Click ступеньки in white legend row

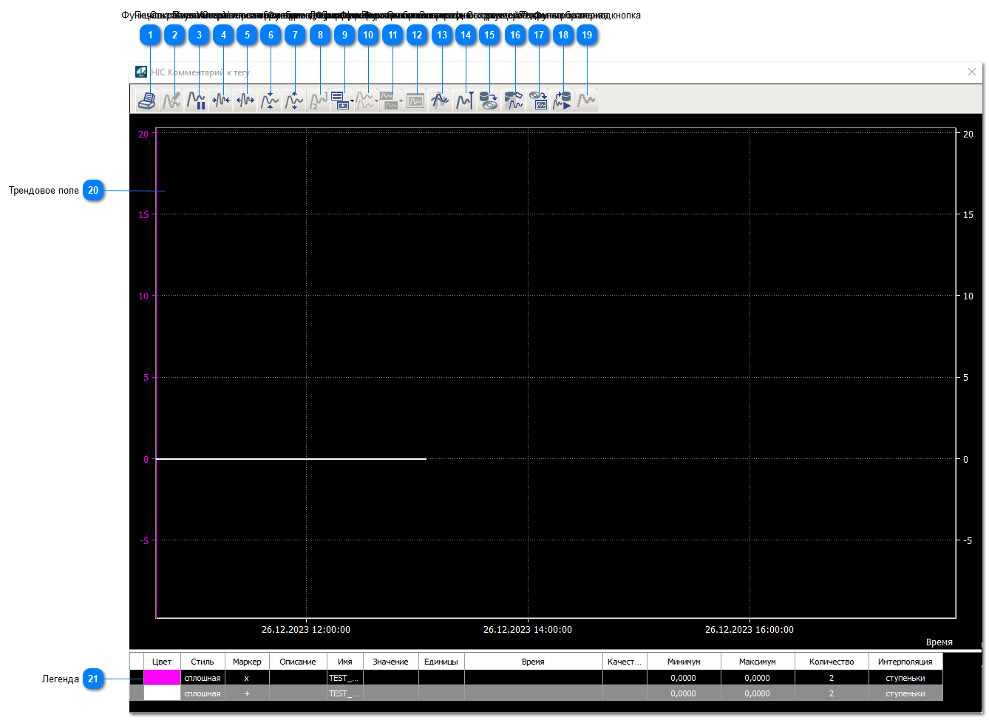coord(905,693)
